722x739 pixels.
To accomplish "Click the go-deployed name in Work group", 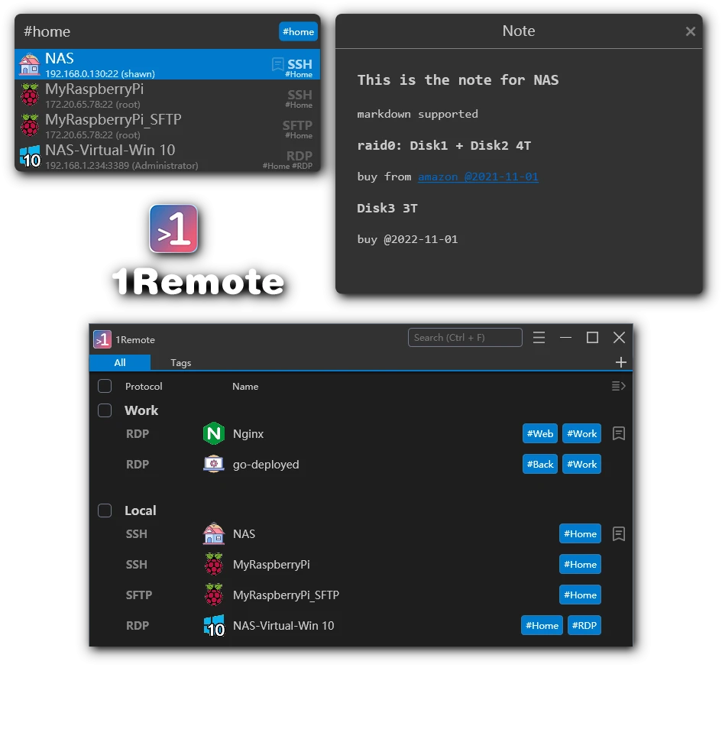I will click(266, 465).
